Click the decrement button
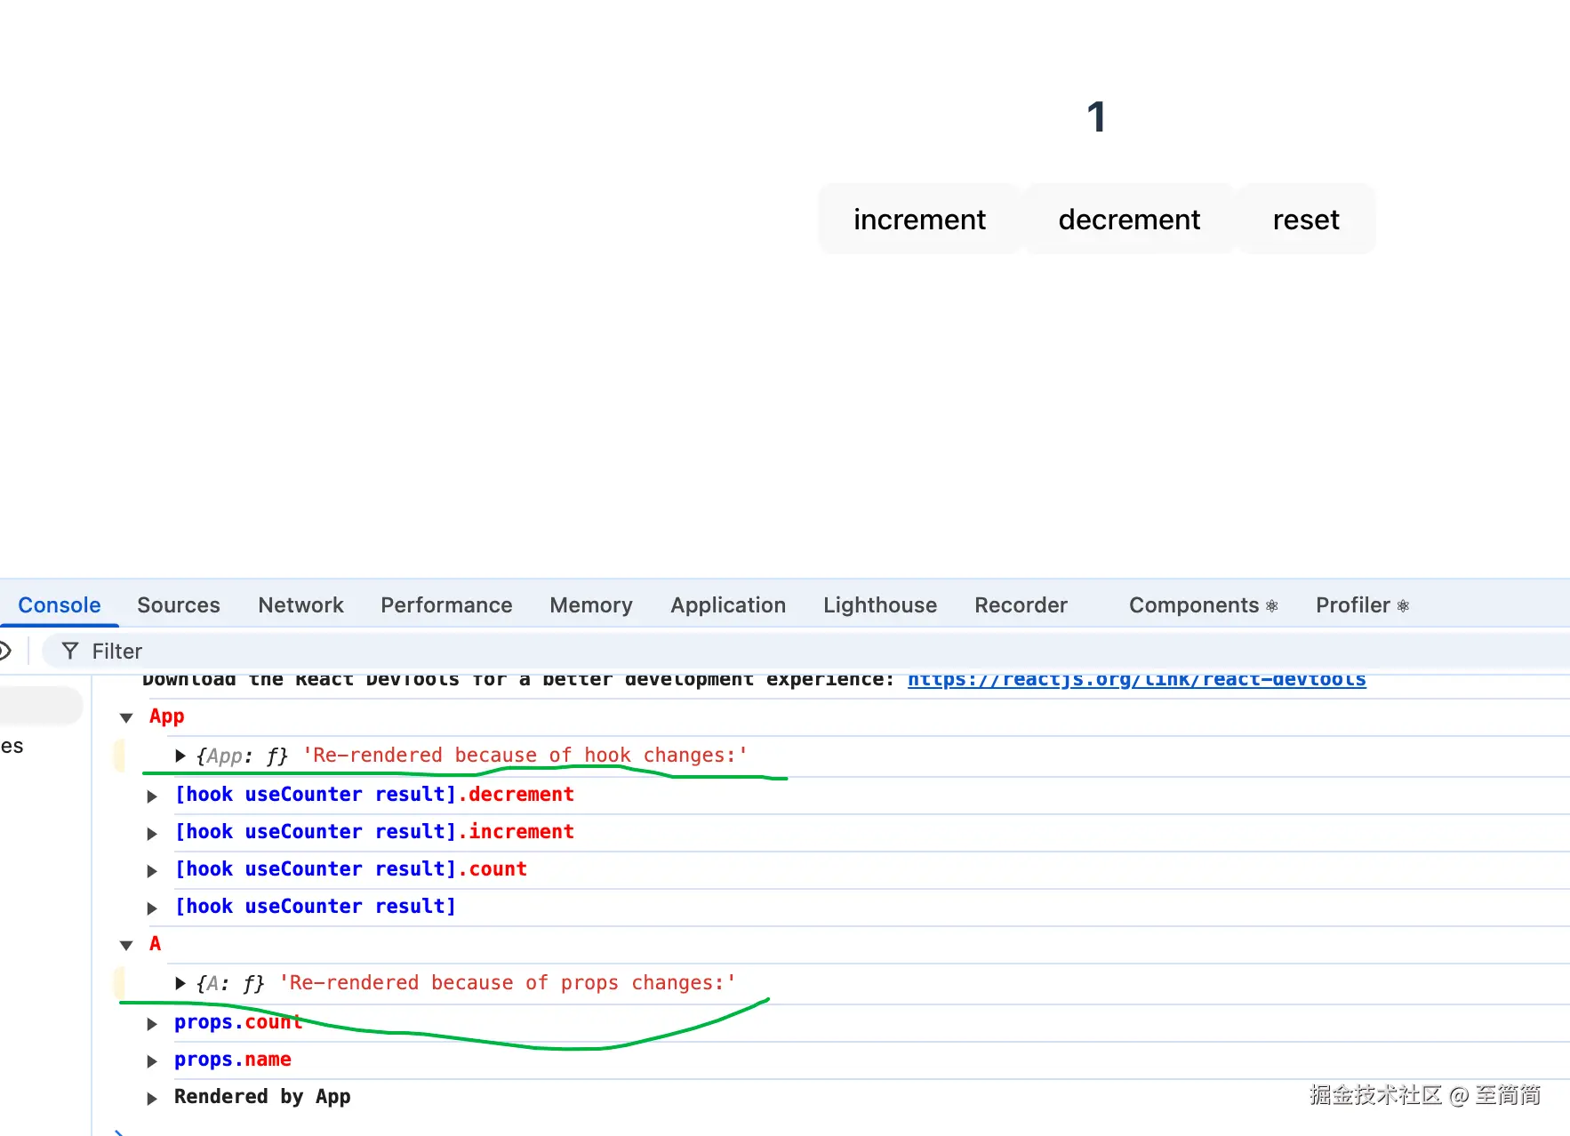 1129,219
